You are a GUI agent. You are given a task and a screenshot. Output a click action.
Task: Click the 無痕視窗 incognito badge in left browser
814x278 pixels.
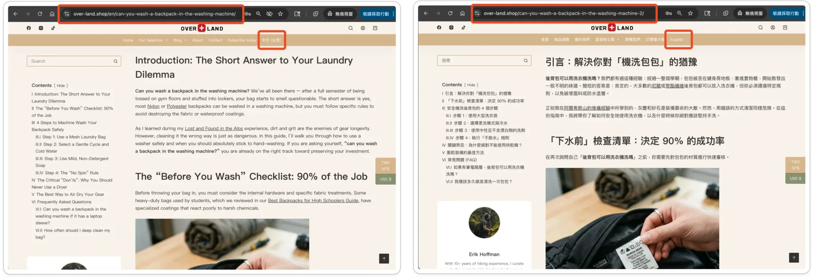click(340, 14)
